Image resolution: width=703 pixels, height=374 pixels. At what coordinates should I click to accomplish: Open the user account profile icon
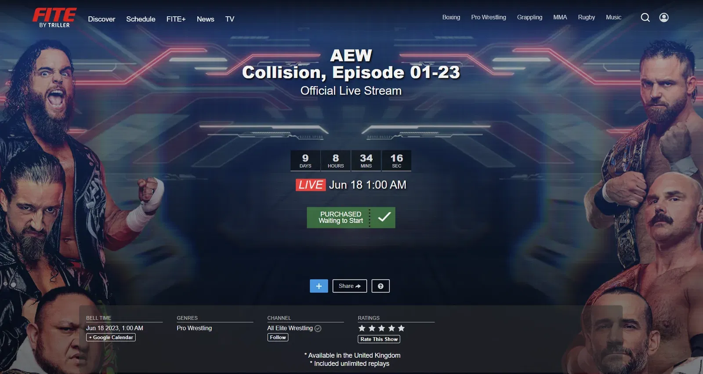(664, 18)
